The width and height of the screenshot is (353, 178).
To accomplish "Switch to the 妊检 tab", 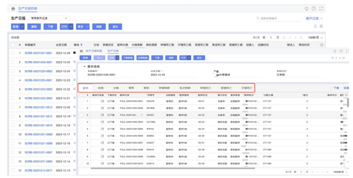I will click(x=101, y=88).
